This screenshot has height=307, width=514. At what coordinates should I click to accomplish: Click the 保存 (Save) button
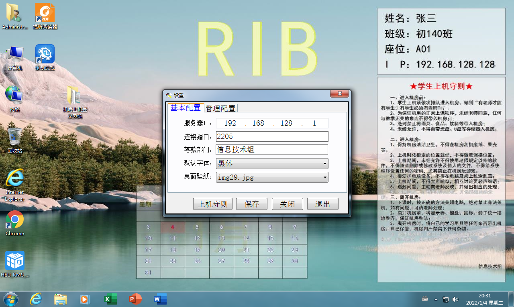coord(252,204)
